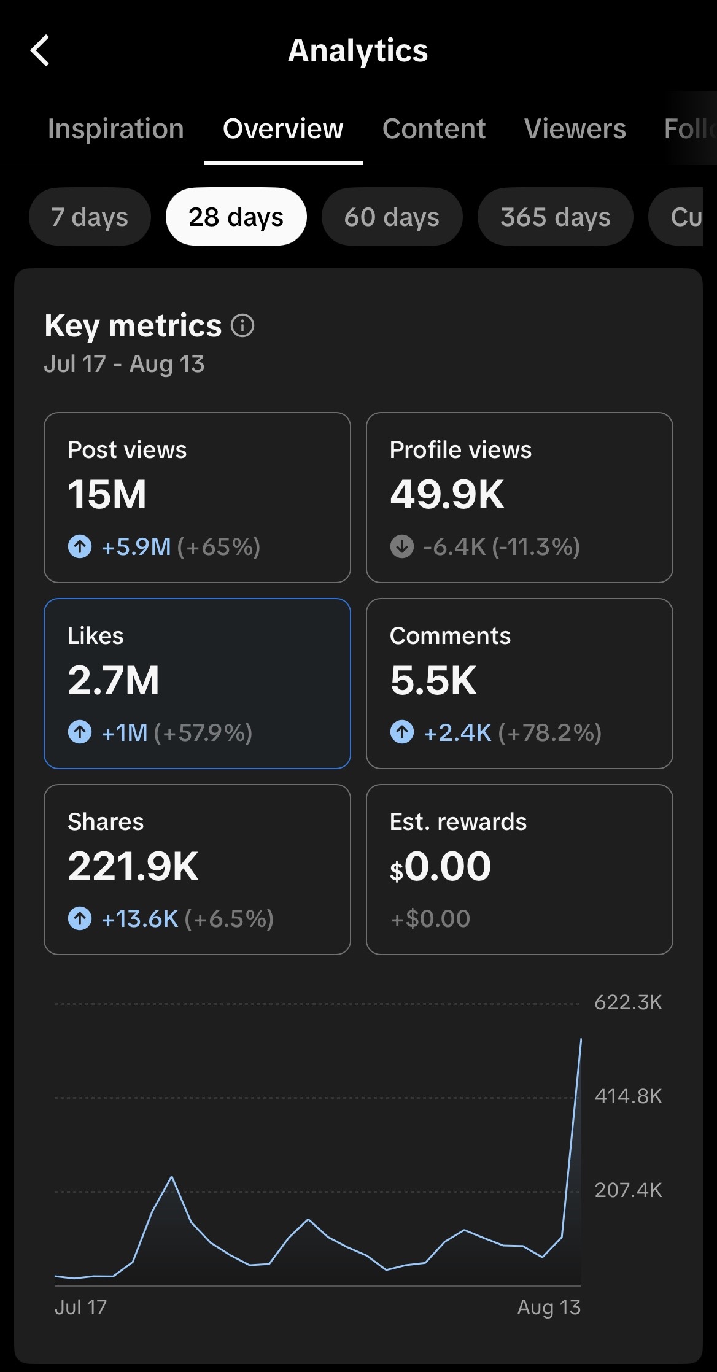Open the Key metrics info icon

pyautogui.click(x=242, y=325)
